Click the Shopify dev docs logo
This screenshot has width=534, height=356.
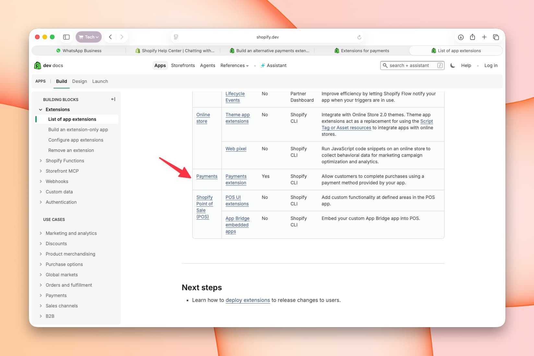[49, 65]
